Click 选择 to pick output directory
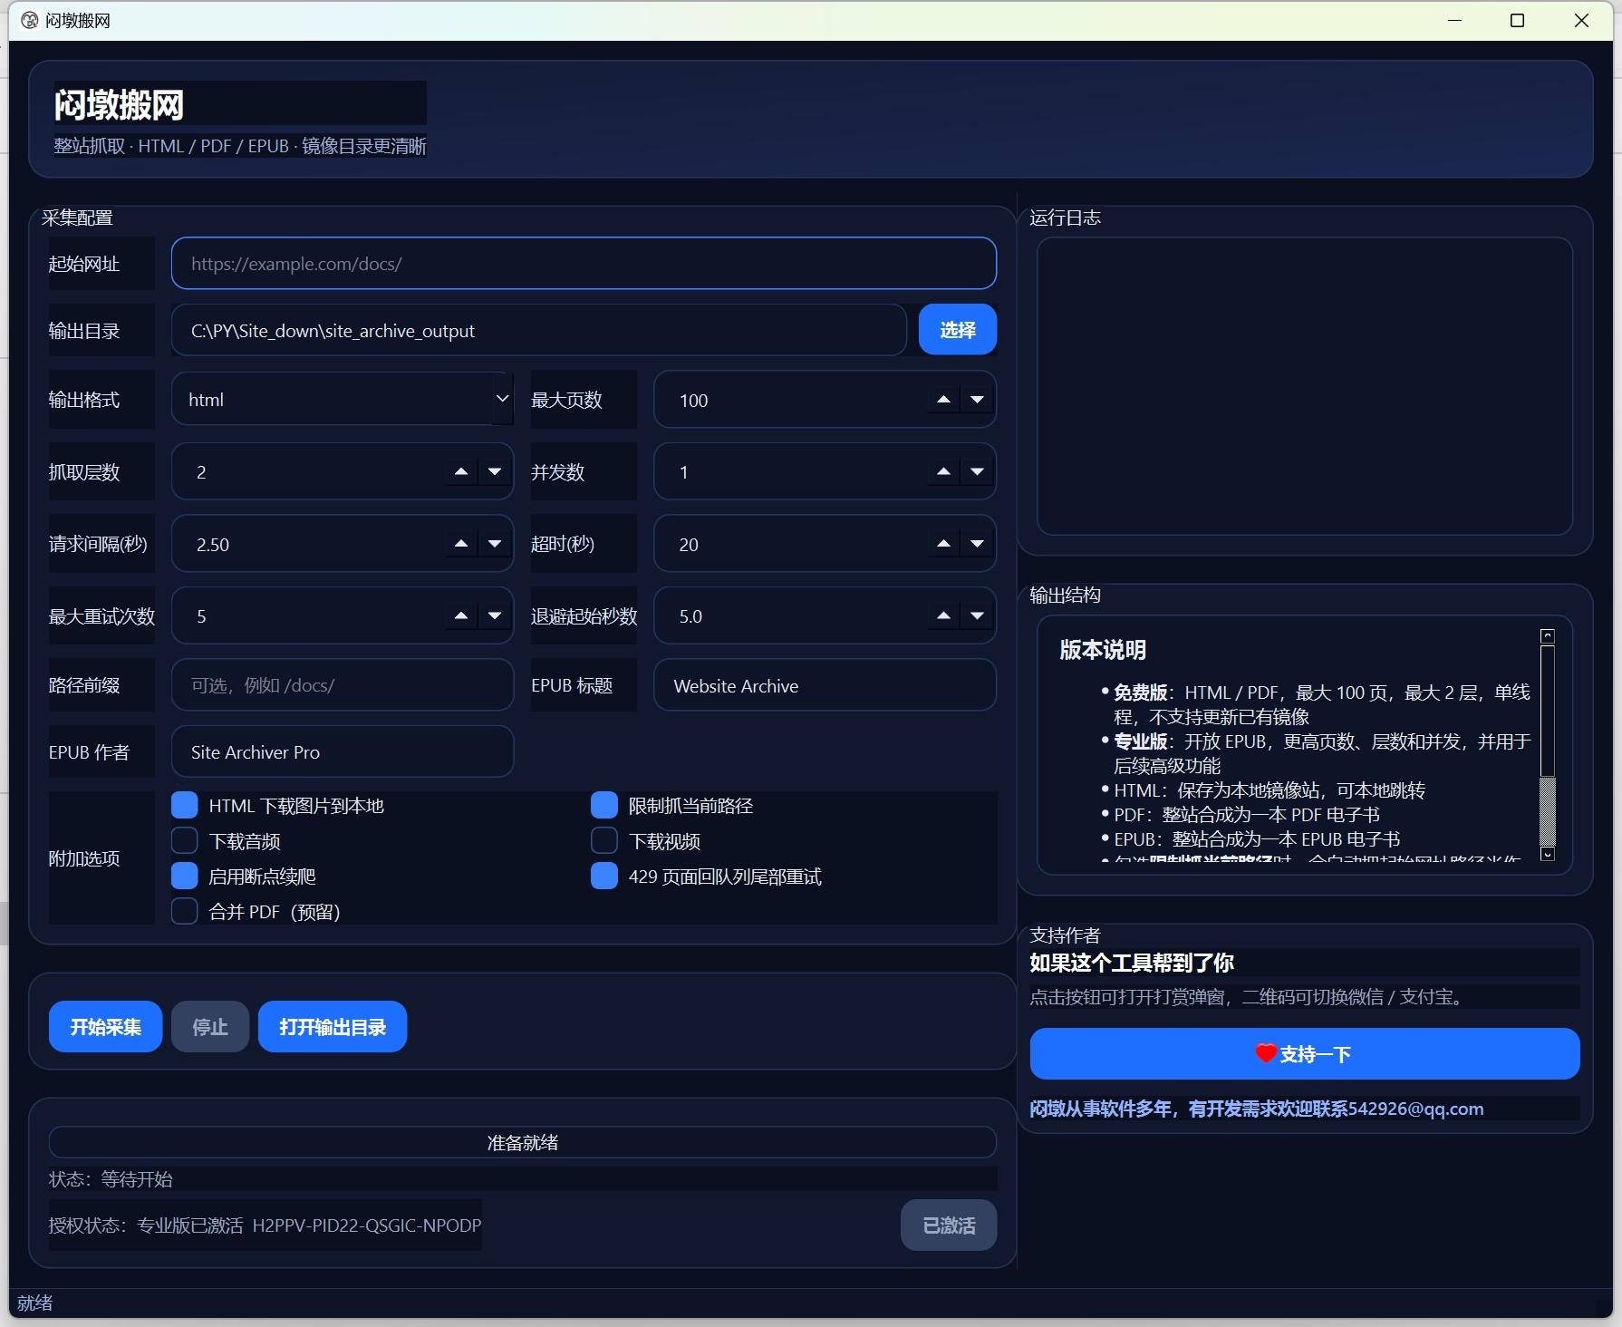This screenshot has height=1327, width=1622. 956,329
